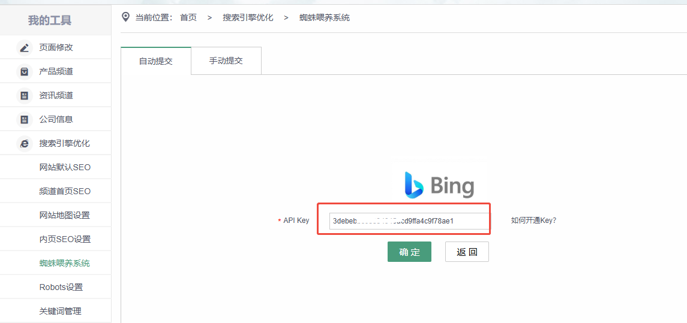Click the shopping bag icon beside 产品频道

pyautogui.click(x=25, y=71)
